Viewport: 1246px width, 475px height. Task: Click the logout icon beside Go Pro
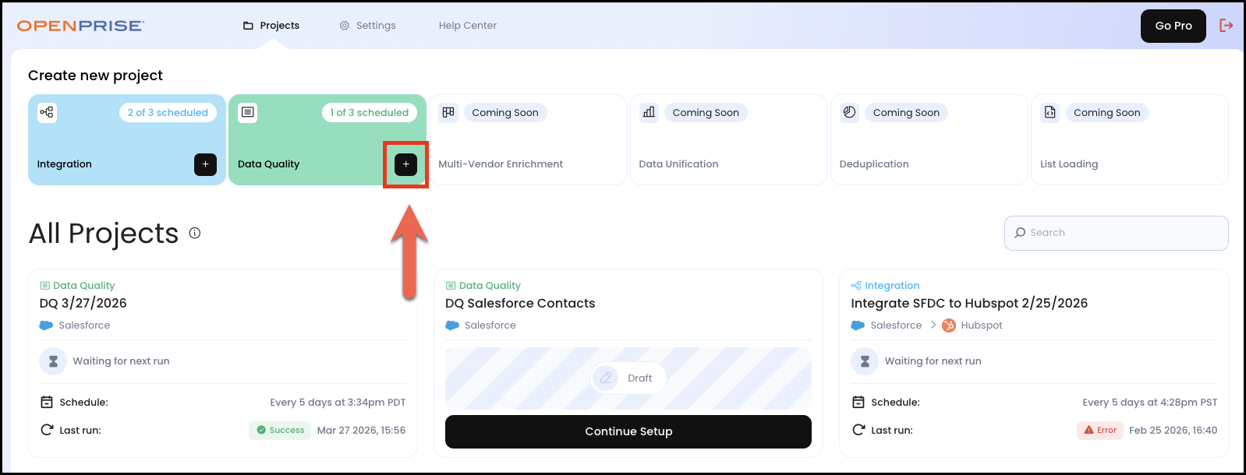[x=1227, y=26]
